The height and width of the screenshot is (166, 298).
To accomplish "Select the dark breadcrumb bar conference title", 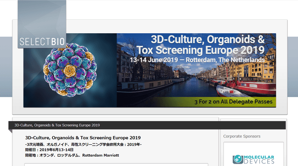I will pos(57,125).
